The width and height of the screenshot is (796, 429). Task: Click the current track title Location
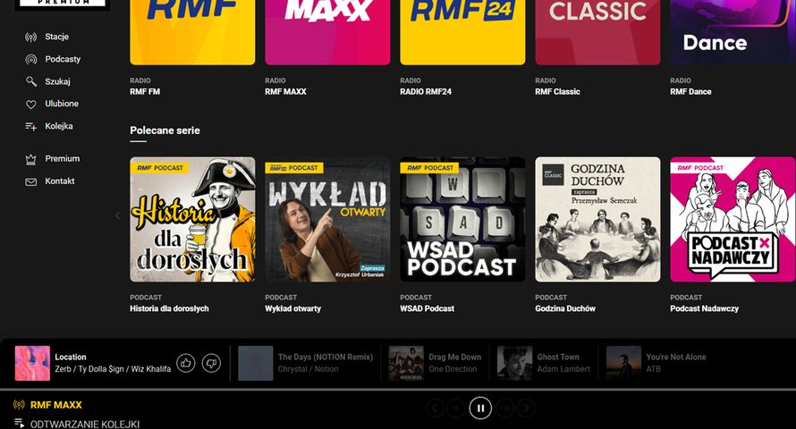tap(71, 357)
